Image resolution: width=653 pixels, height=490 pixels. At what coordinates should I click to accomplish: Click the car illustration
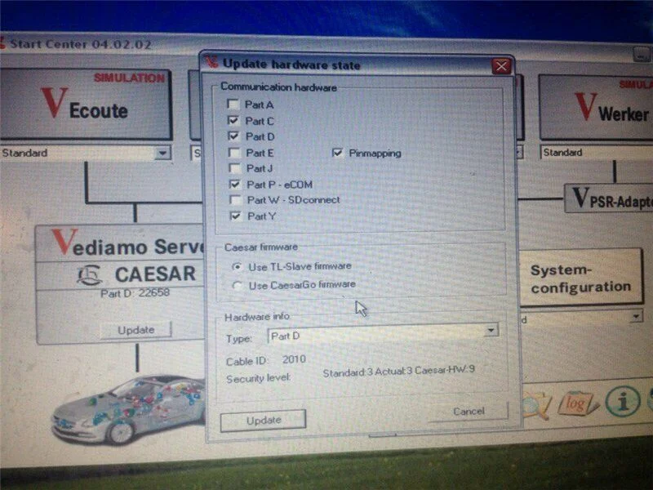[130, 409]
